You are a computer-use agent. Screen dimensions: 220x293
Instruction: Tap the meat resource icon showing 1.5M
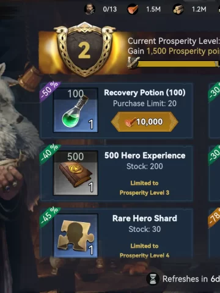[133, 9]
